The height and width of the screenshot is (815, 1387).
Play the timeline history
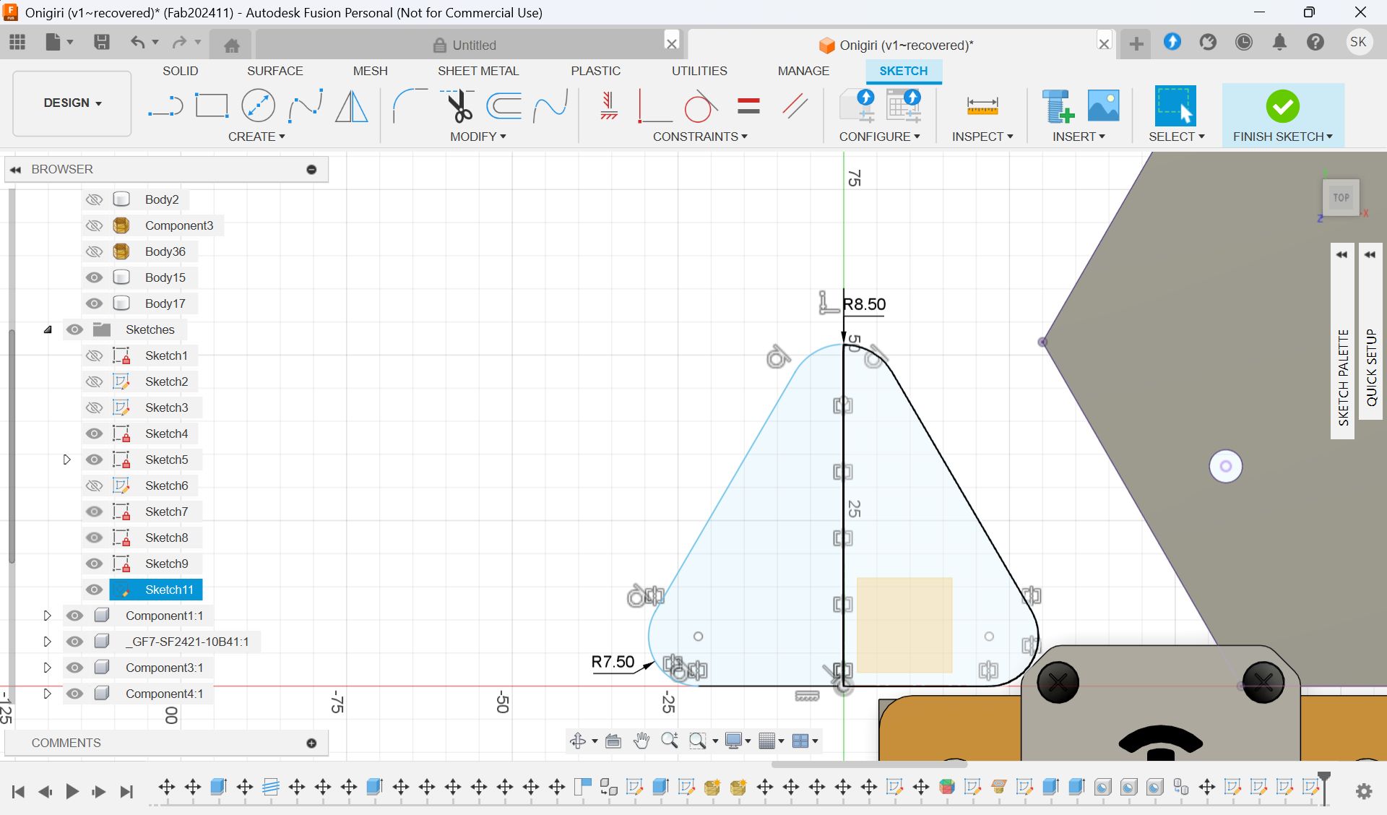(72, 792)
